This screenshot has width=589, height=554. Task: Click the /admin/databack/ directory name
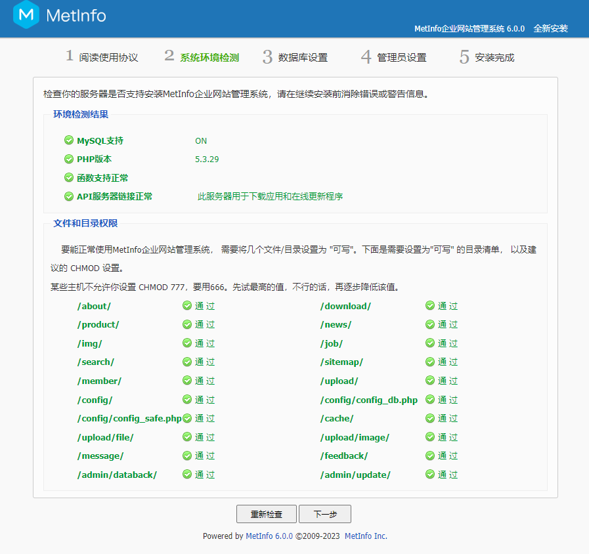click(x=117, y=475)
